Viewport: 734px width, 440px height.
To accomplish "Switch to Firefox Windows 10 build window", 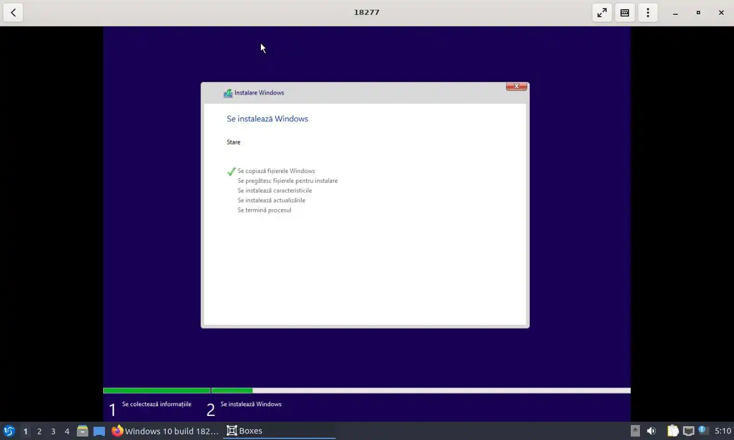I will [165, 431].
